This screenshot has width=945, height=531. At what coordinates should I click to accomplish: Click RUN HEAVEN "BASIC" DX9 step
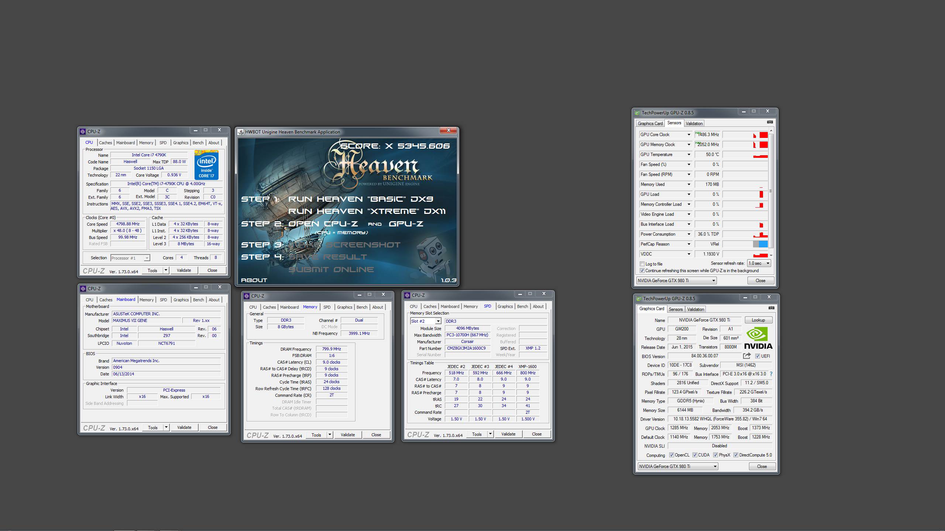[x=361, y=199]
